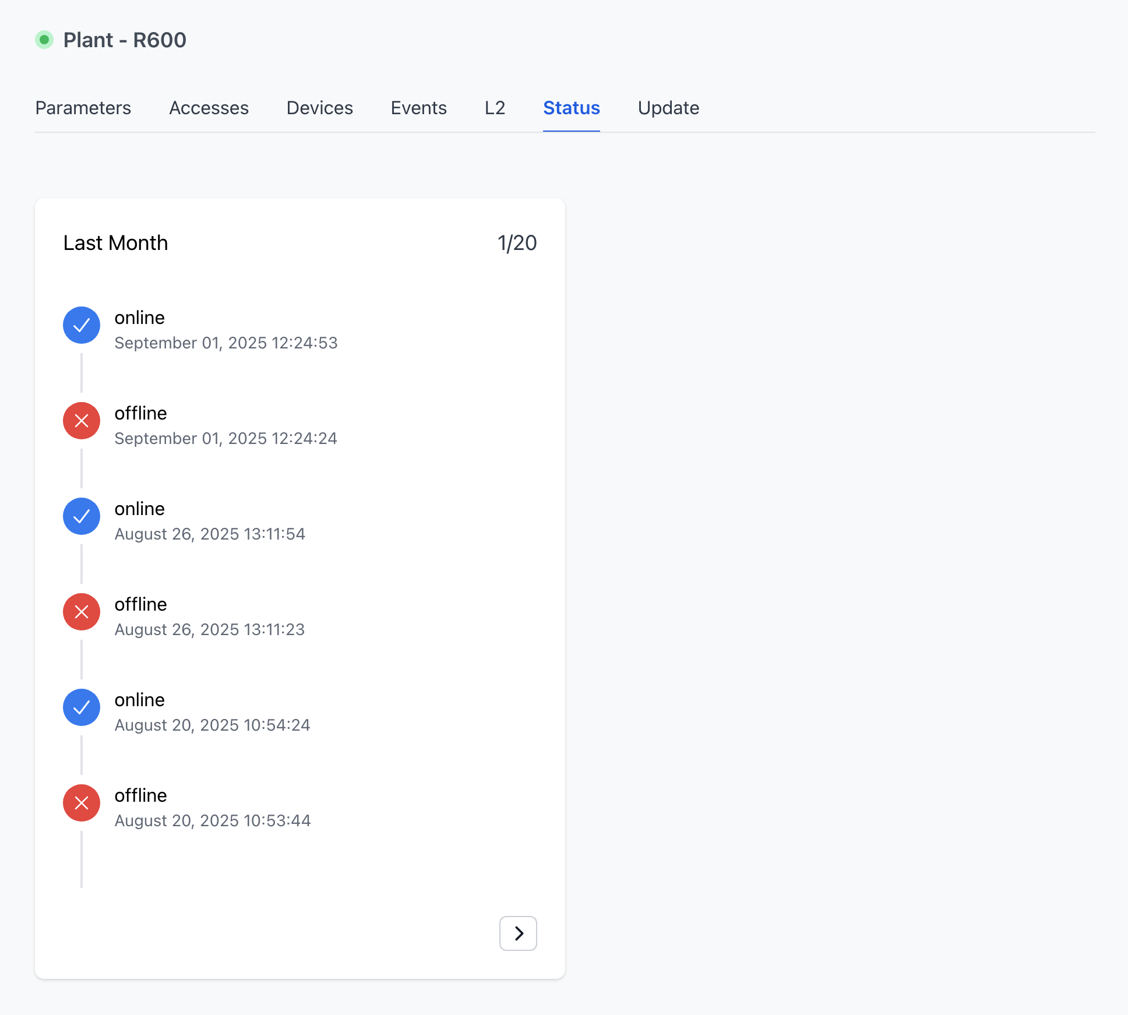Click the Last Month heading

[115, 243]
